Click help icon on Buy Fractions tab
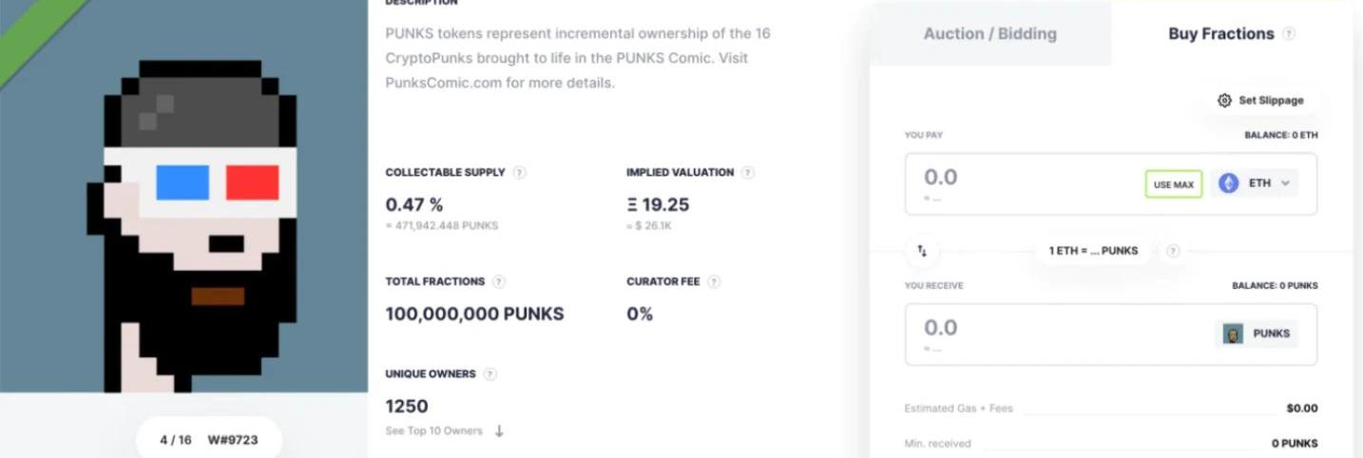 1289,34
